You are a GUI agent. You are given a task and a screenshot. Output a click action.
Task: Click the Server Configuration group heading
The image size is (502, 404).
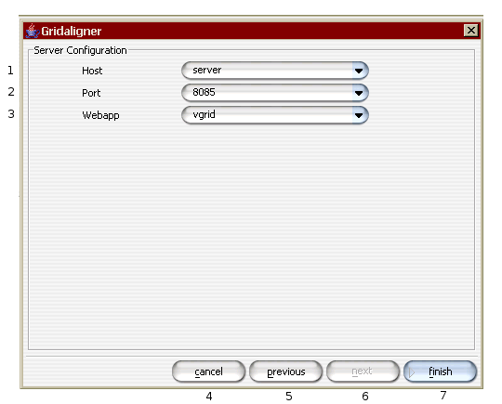click(80, 50)
